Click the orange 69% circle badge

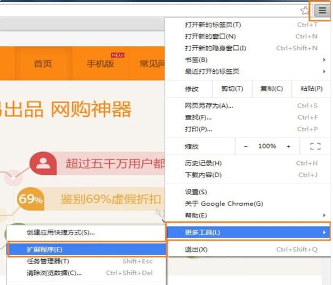[x=30, y=199]
